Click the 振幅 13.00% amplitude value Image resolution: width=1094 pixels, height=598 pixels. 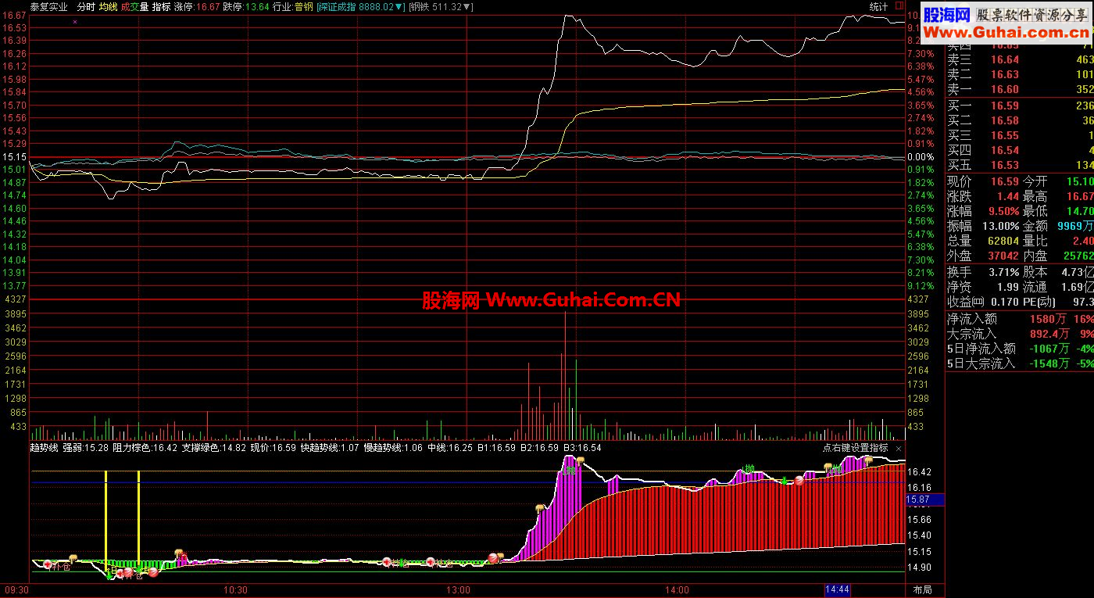pyautogui.click(x=999, y=226)
